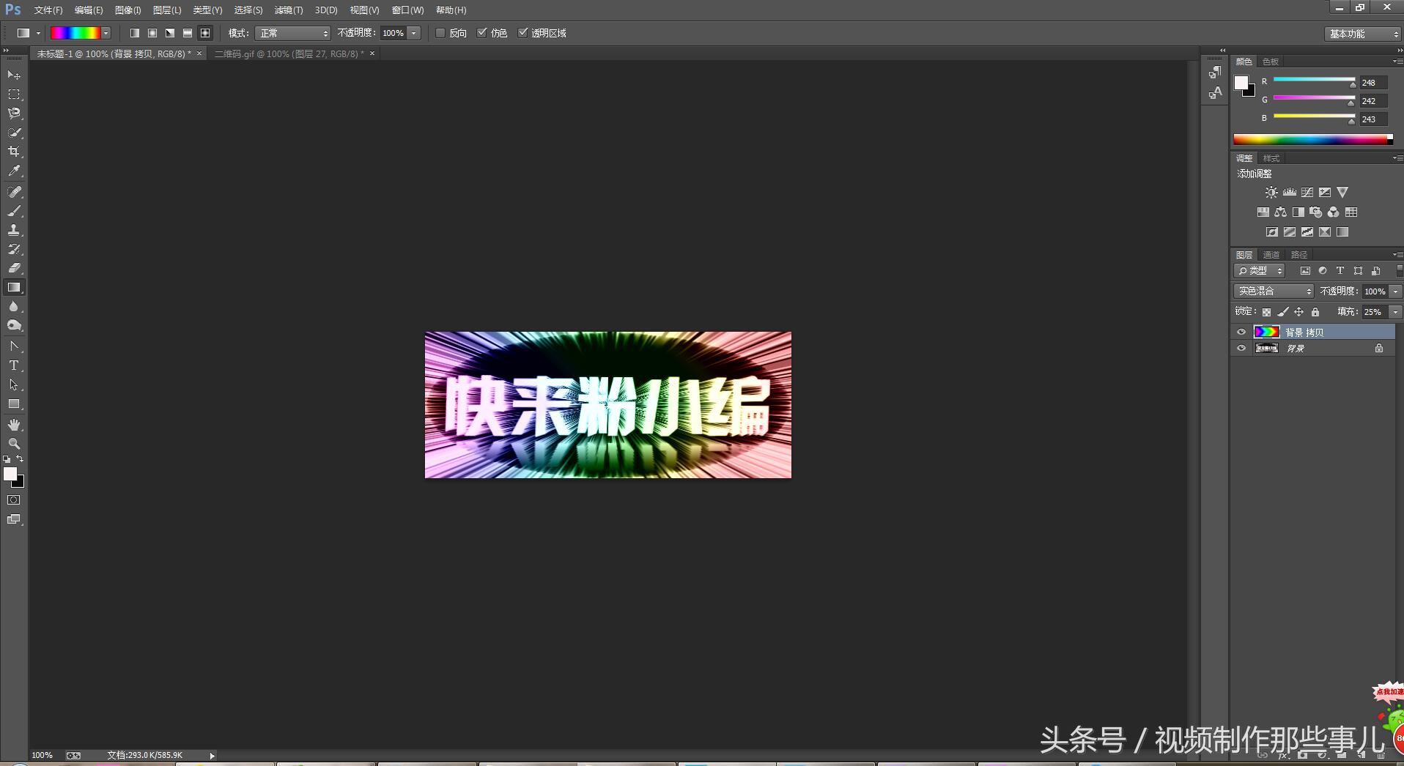The height and width of the screenshot is (766, 1404).
Task: Disable the 仿色 dithering checkbox
Action: click(482, 33)
